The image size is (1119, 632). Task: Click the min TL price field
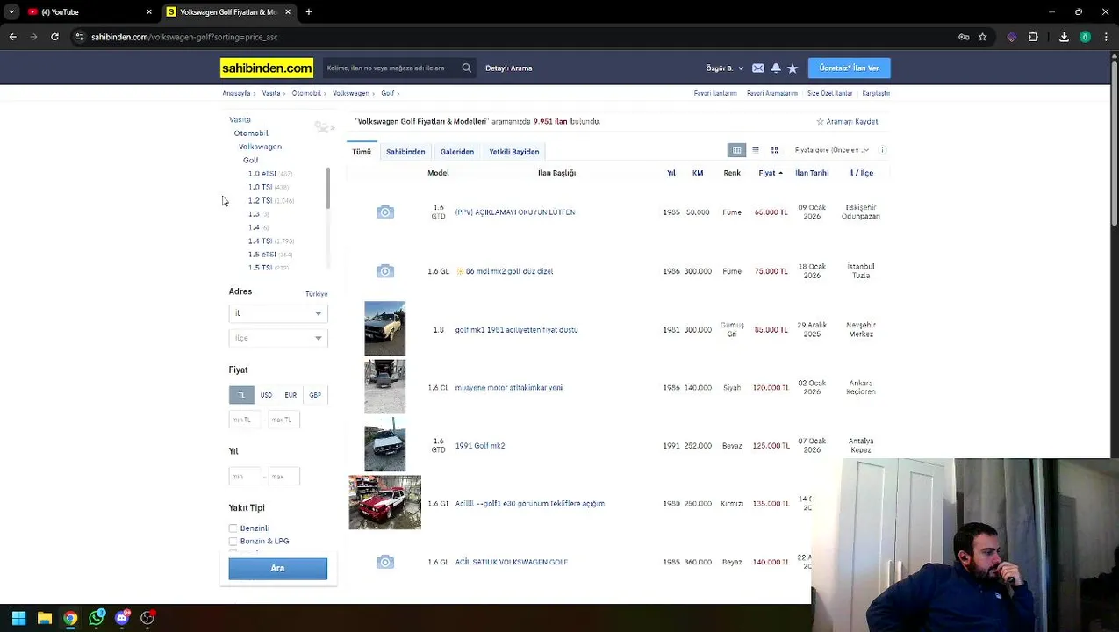point(246,420)
